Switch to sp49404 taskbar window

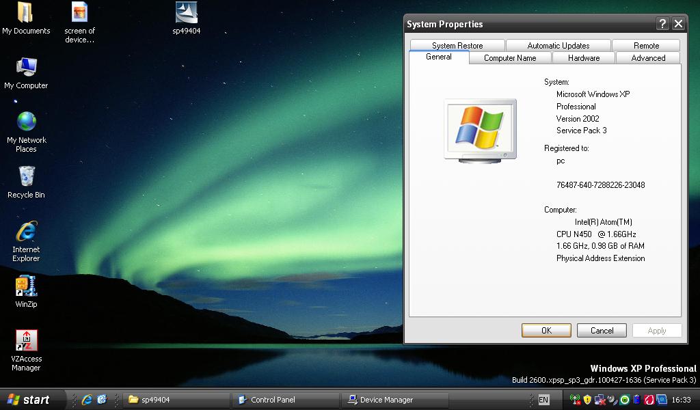[x=176, y=400]
